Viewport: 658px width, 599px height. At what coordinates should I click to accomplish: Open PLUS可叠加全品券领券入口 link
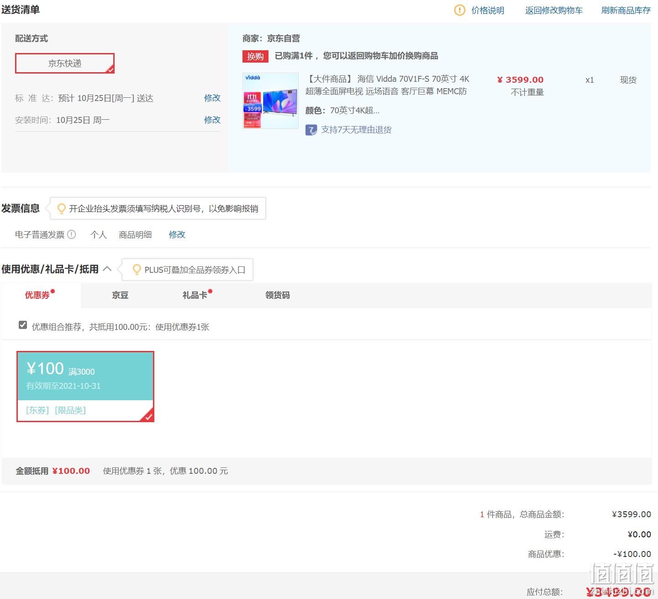(x=195, y=270)
